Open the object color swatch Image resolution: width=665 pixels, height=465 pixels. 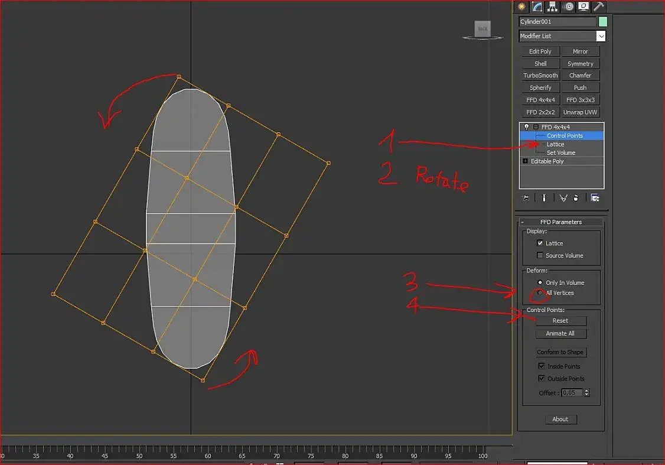point(602,22)
